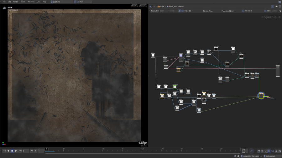Image resolution: width=282 pixels, height=158 pixels.
Task: Open the Edit menu
Action: point(9,2)
